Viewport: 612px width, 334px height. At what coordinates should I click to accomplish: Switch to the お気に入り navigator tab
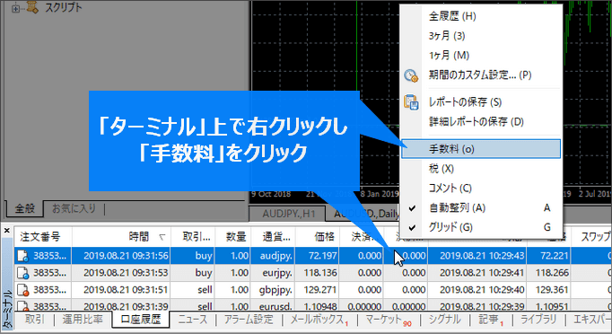click(74, 208)
